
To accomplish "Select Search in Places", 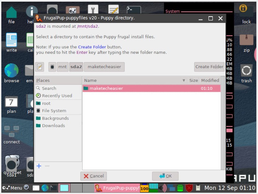I will 58,88.
